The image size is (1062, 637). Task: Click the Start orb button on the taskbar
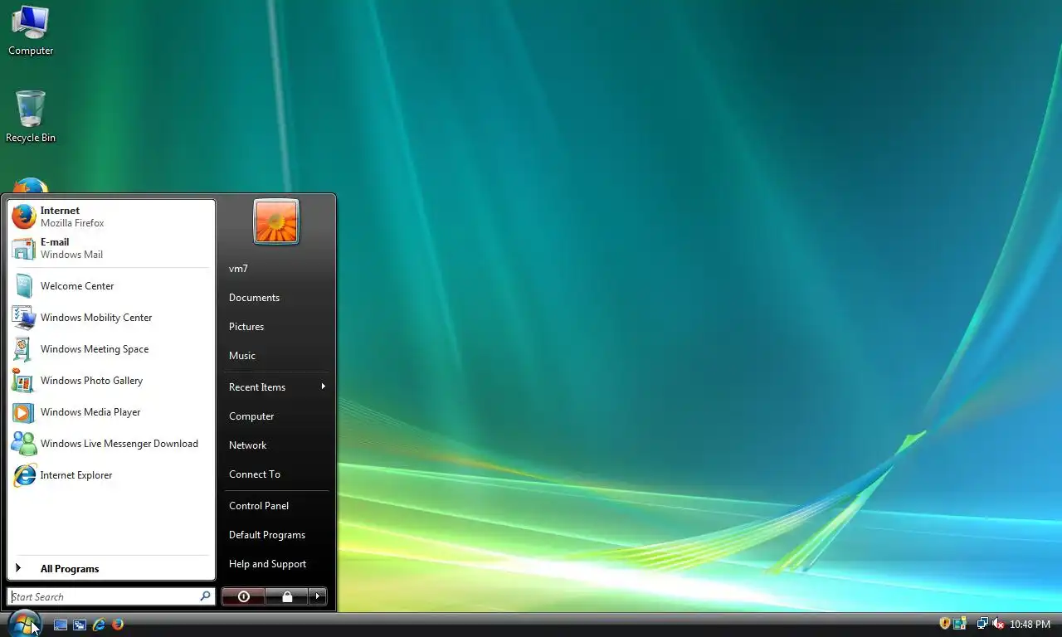click(24, 624)
